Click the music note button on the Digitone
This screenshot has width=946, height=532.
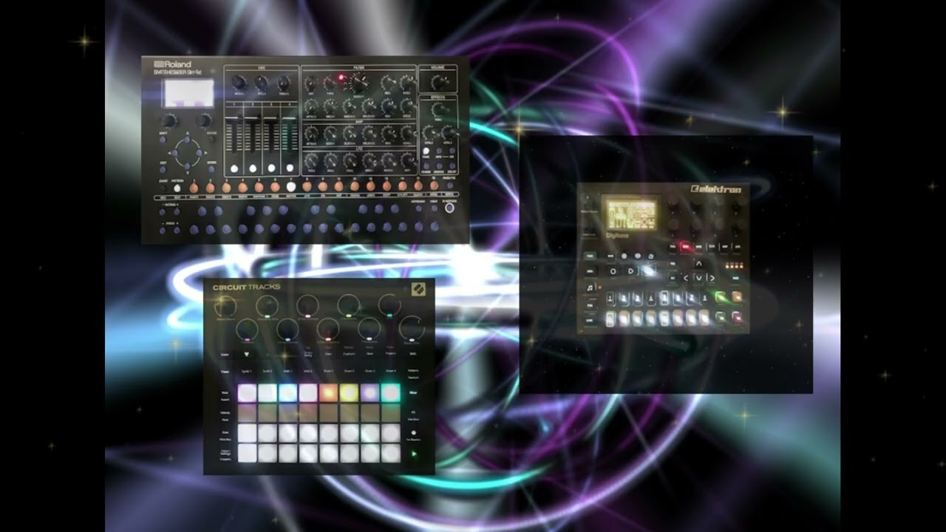click(x=590, y=288)
